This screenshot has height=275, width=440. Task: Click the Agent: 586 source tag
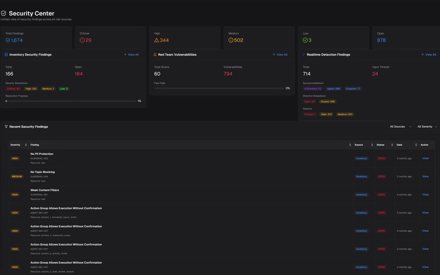[x=333, y=89]
